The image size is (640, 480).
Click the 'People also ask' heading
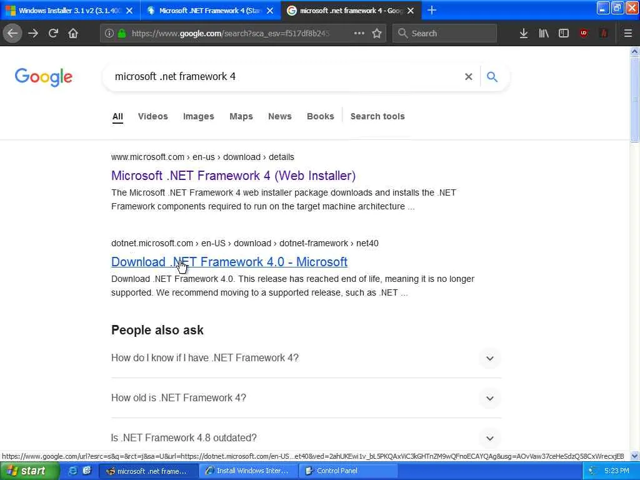[157, 330]
